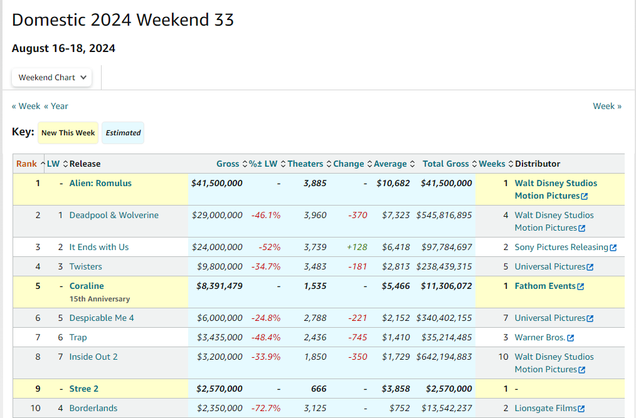Open the Alien: Romulus movie page

click(x=100, y=183)
